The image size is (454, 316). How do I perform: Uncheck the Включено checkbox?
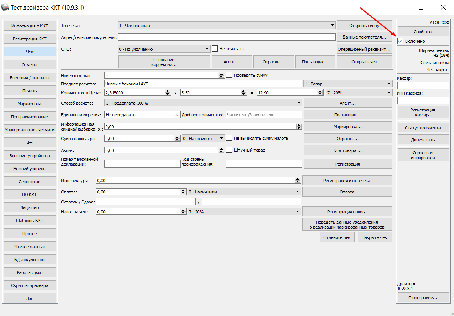[400, 41]
